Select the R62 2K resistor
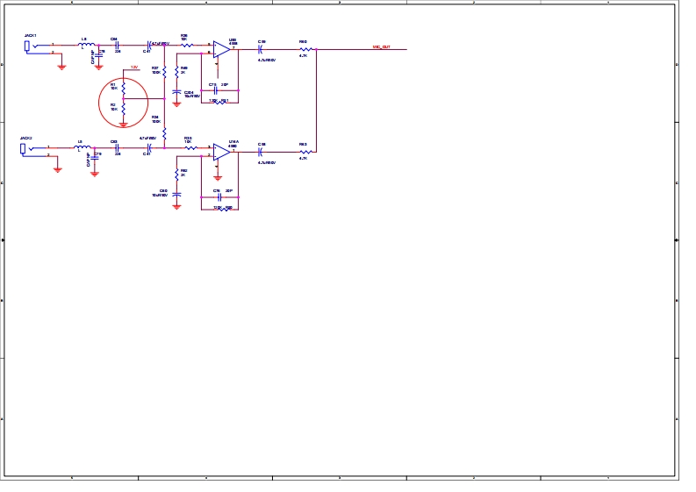Viewport: 696px width, 492px height. 177,173
